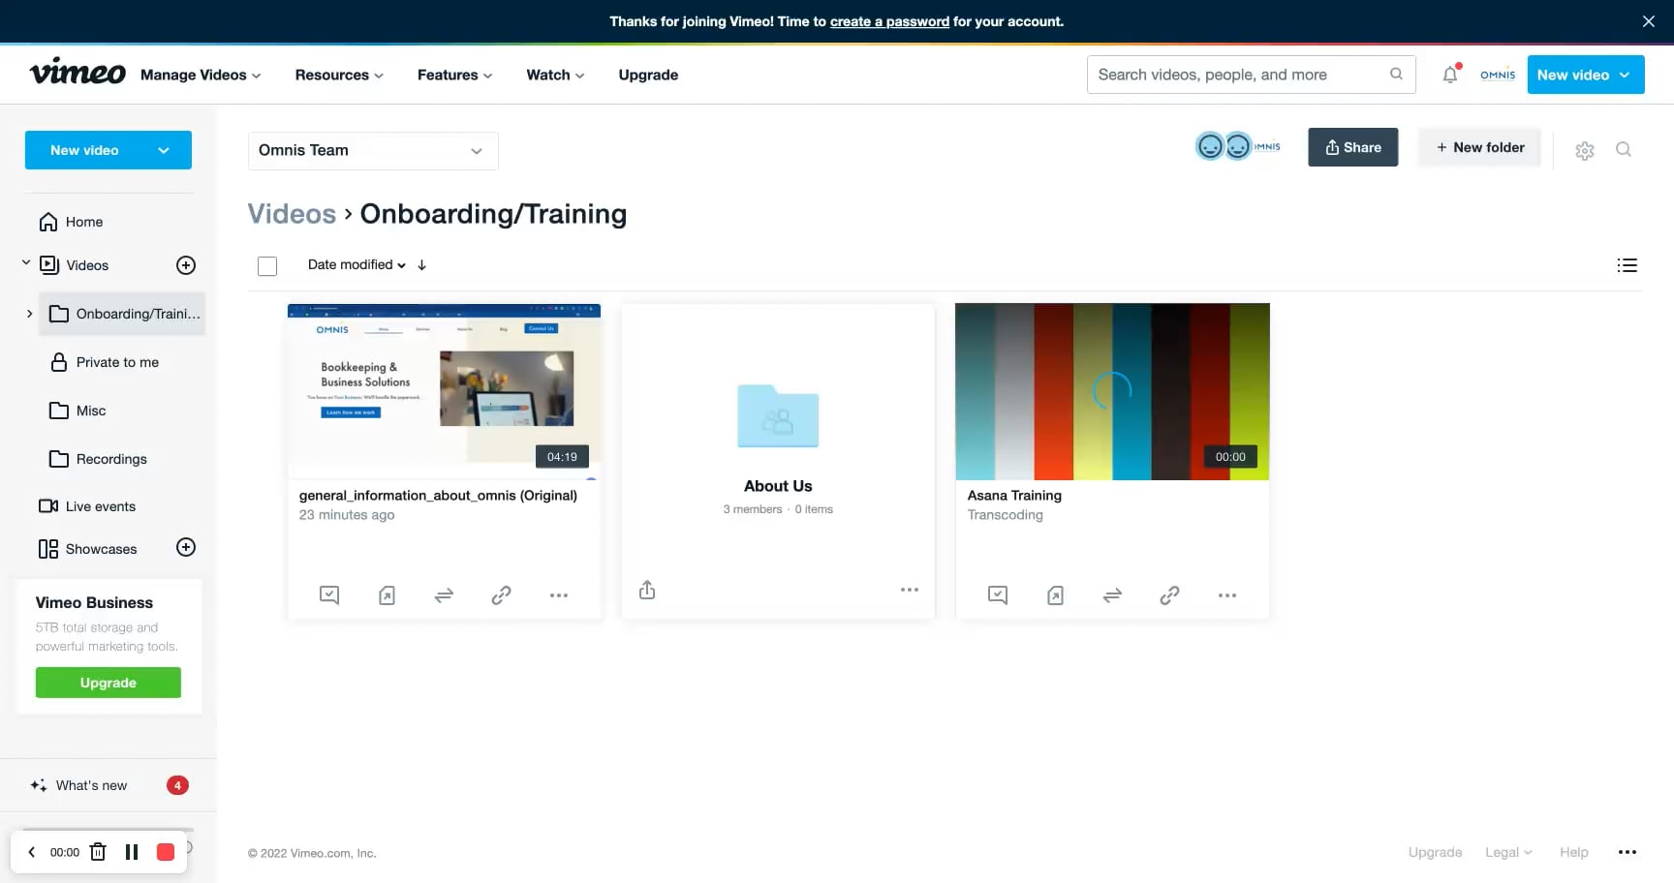
Task: Toggle sort direction arrow
Action: [x=421, y=265]
